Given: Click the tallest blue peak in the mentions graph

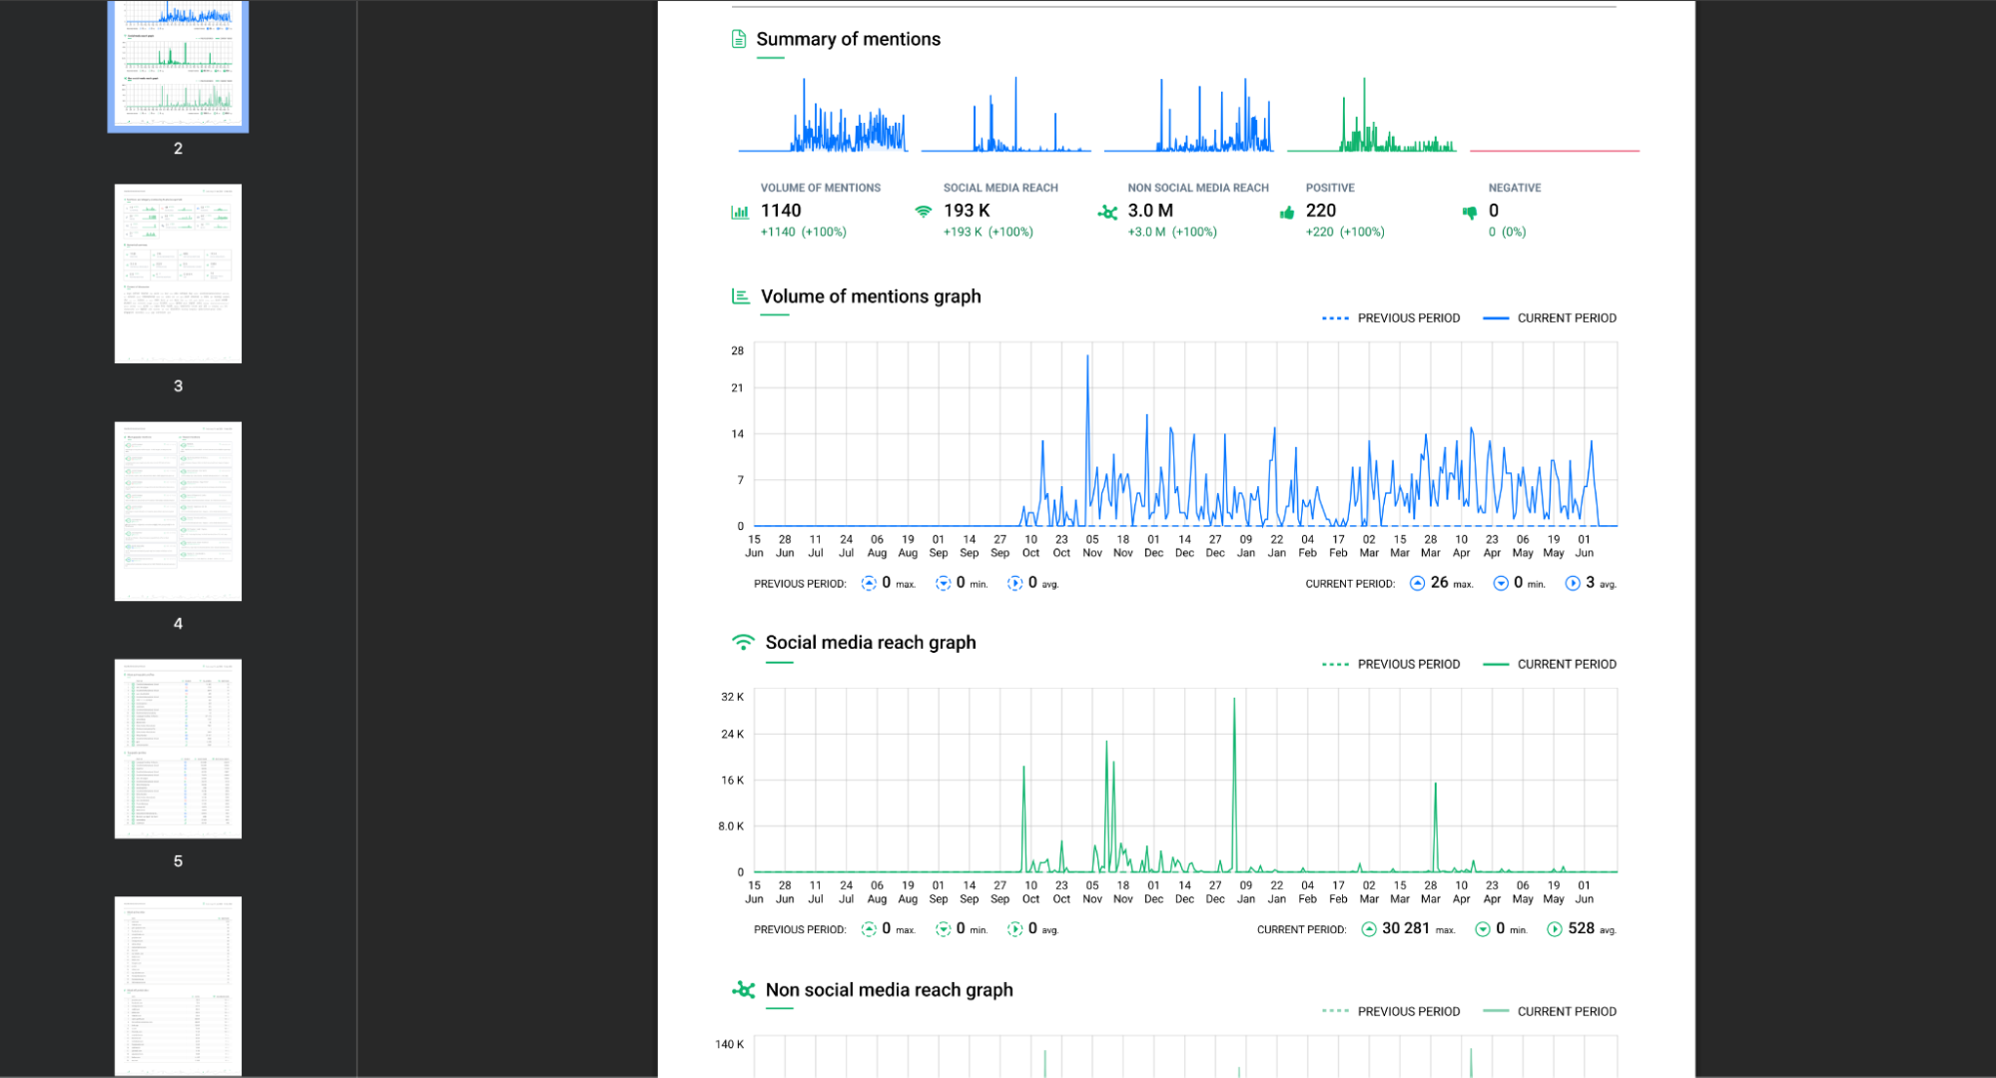Looking at the screenshot, I should (x=1087, y=357).
